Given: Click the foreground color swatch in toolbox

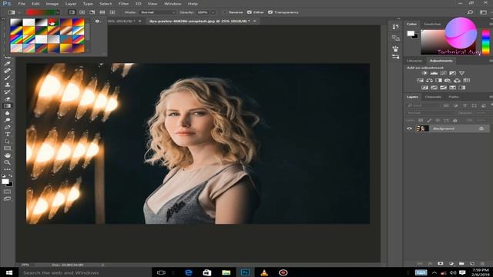Looking at the screenshot, I should point(5,182).
